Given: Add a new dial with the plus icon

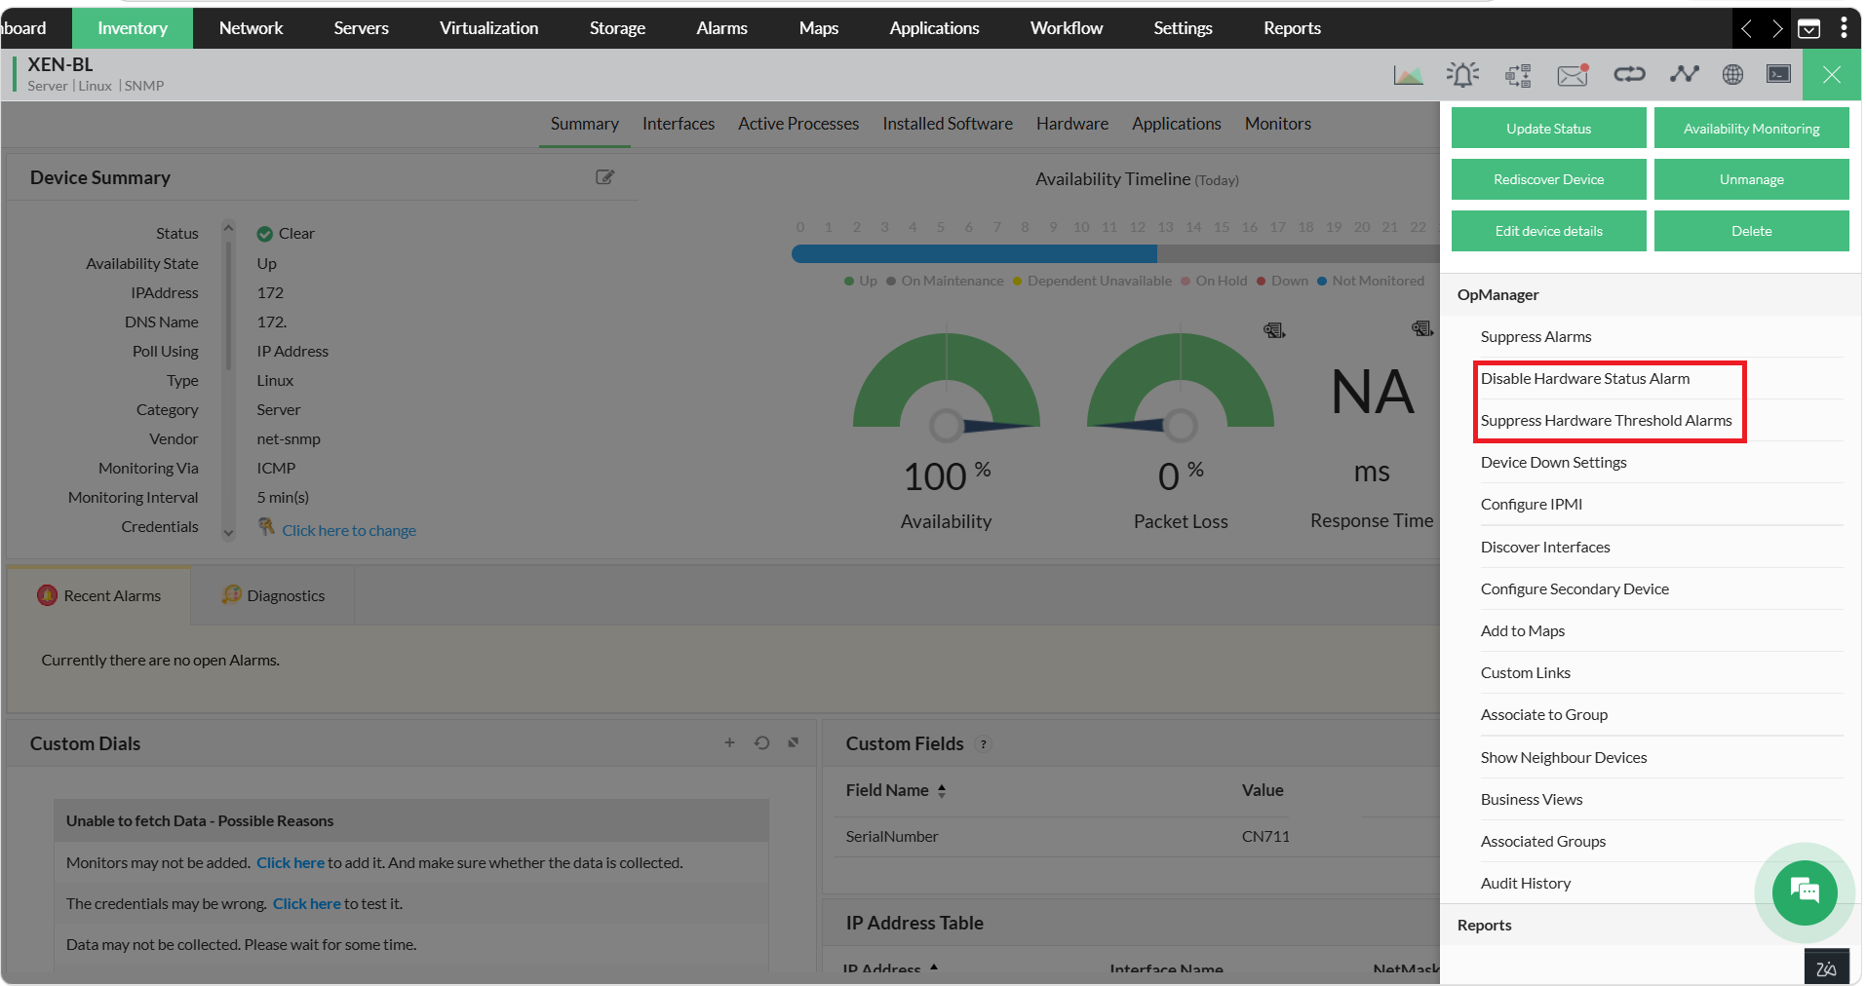Looking at the screenshot, I should pyautogui.click(x=729, y=742).
